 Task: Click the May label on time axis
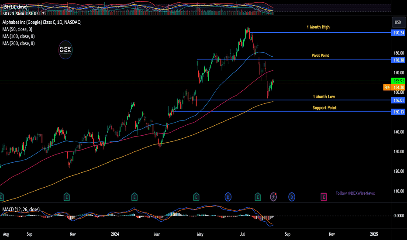point(200,234)
